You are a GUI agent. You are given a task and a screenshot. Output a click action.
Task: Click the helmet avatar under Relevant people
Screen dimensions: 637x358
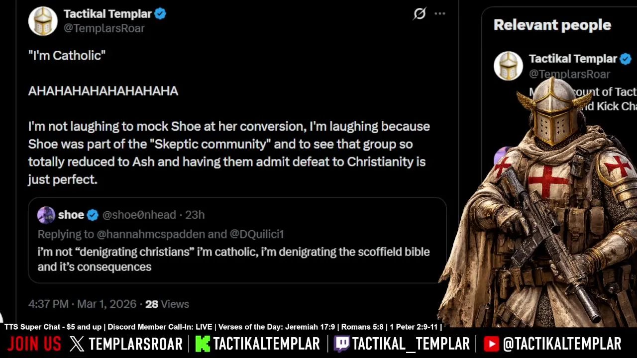[508, 66]
